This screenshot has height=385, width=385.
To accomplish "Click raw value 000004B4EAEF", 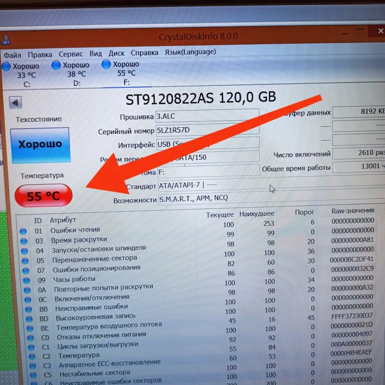I will click(x=351, y=353).
